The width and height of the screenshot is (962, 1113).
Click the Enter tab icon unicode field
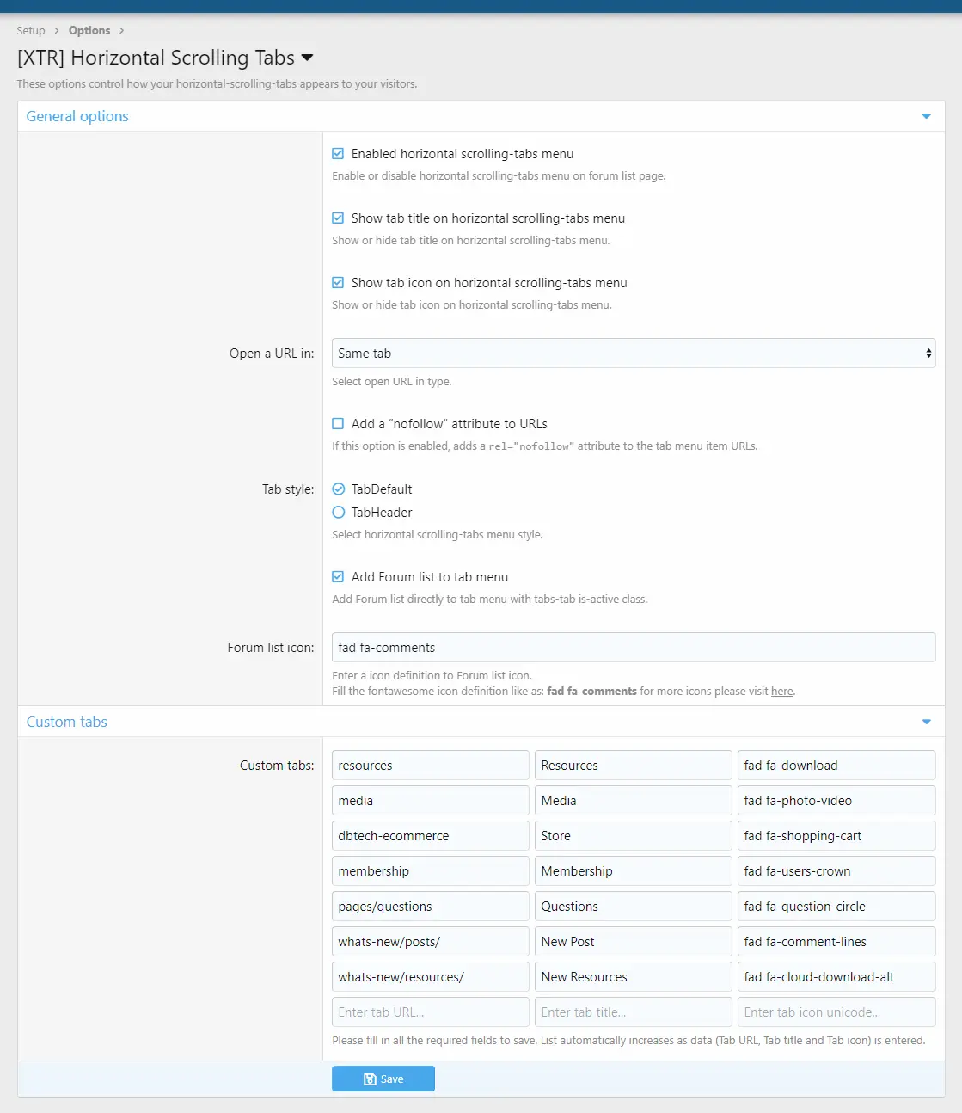(836, 1012)
